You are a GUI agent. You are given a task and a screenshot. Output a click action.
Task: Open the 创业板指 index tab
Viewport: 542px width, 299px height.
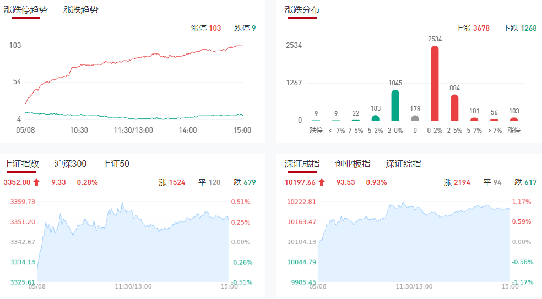pos(353,164)
